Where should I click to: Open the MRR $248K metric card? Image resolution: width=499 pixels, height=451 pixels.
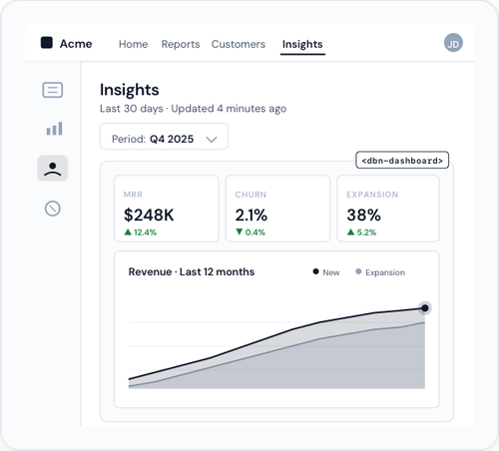(x=167, y=209)
